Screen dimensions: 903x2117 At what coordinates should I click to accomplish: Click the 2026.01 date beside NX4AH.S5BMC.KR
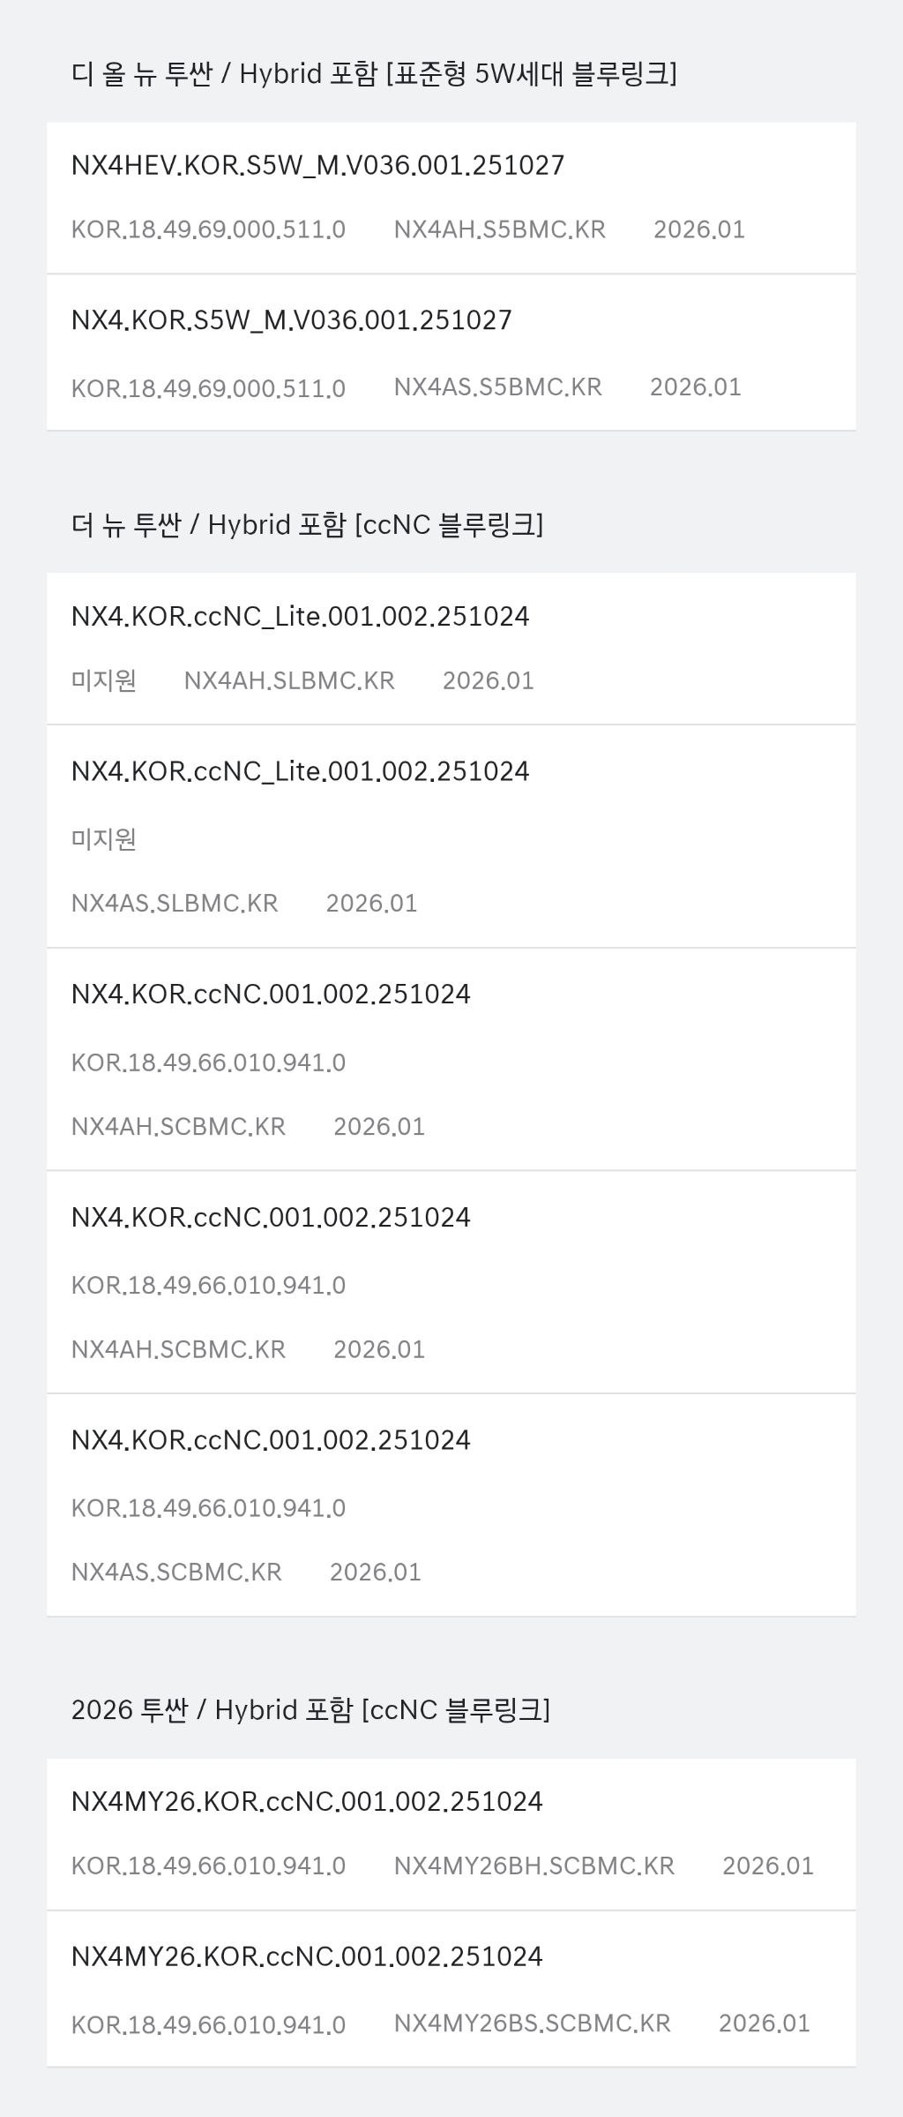click(699, 230)
